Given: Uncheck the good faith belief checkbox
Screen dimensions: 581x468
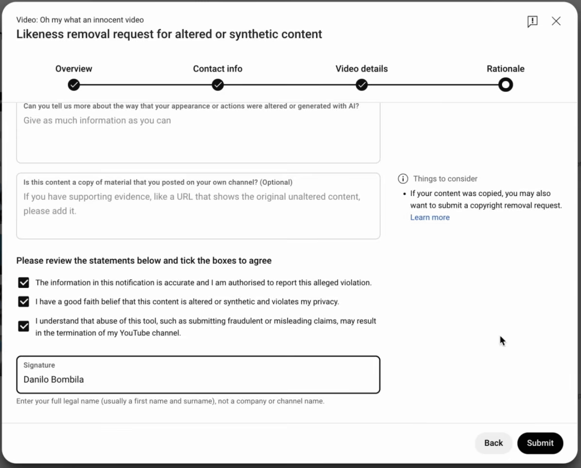Looking at the screenshot, I should tap(23, 302).
